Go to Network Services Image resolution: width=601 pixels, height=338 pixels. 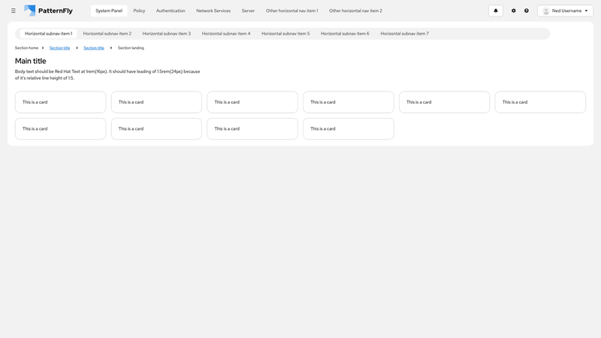(x=213, y=11)
